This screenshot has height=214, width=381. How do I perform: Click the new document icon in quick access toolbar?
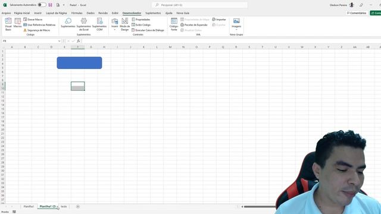58,5
